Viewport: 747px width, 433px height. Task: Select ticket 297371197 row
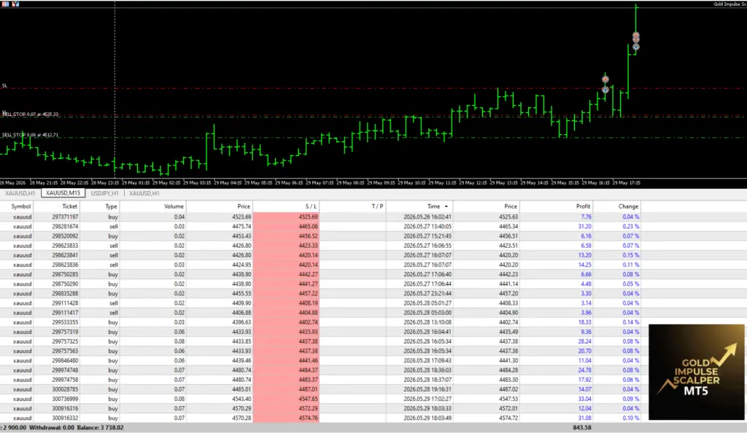click(320, 217)
